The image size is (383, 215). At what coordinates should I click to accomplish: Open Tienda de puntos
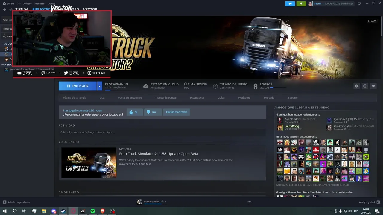pos(166,98)
